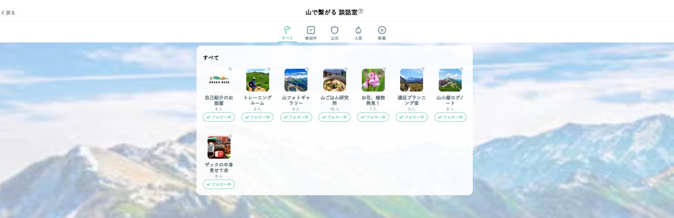This screenshot has width=674, height=218.
Task: Open the 公式 shield tab
Action: [334, 33]
